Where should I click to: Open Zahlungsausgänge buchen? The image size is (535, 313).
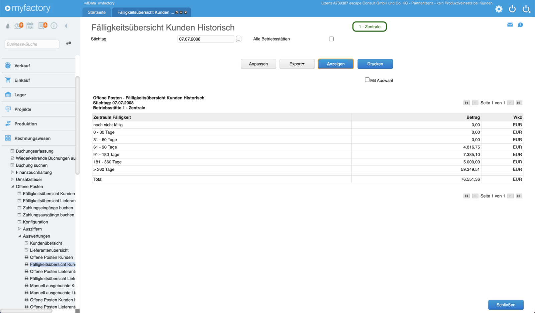point(48,215)
